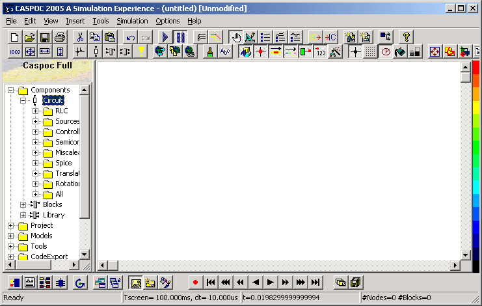Create a new file with the blank page icon
Image resolution: width=482 pixels, height=306 pixels.
click(x=14, y=37)
